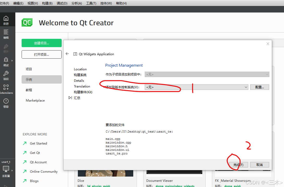
Task: Switch to Edit (编辑) mode
Action: click(6, 34)
